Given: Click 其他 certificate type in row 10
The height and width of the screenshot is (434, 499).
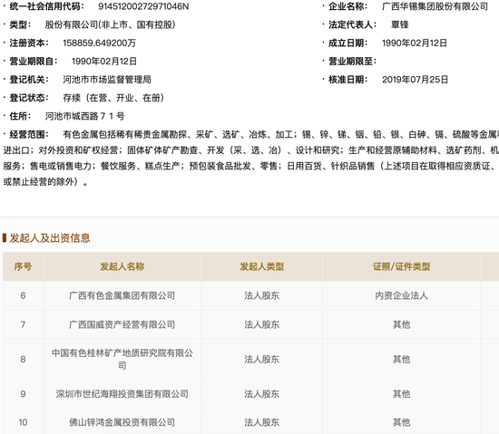Looking at the screenshot, I should [x=402, y=422].
